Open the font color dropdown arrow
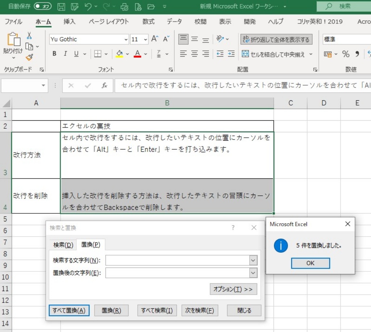Image resolution: width=371 pixels, height=332 pixels. pyautogui.click(x=146, y=54)
